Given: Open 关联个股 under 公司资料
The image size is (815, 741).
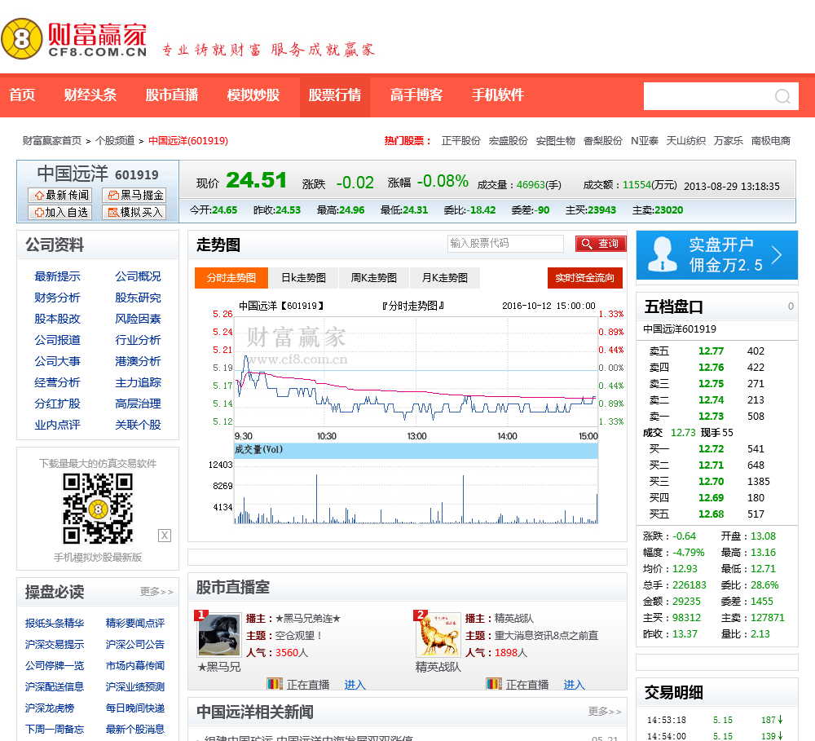Looking at the screenshot, I should pyautogui.click(x=138, y=425).
